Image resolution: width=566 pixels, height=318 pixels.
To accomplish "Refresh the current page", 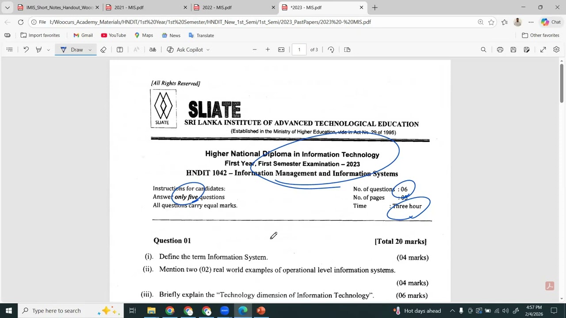I will (x=21, y=22).
